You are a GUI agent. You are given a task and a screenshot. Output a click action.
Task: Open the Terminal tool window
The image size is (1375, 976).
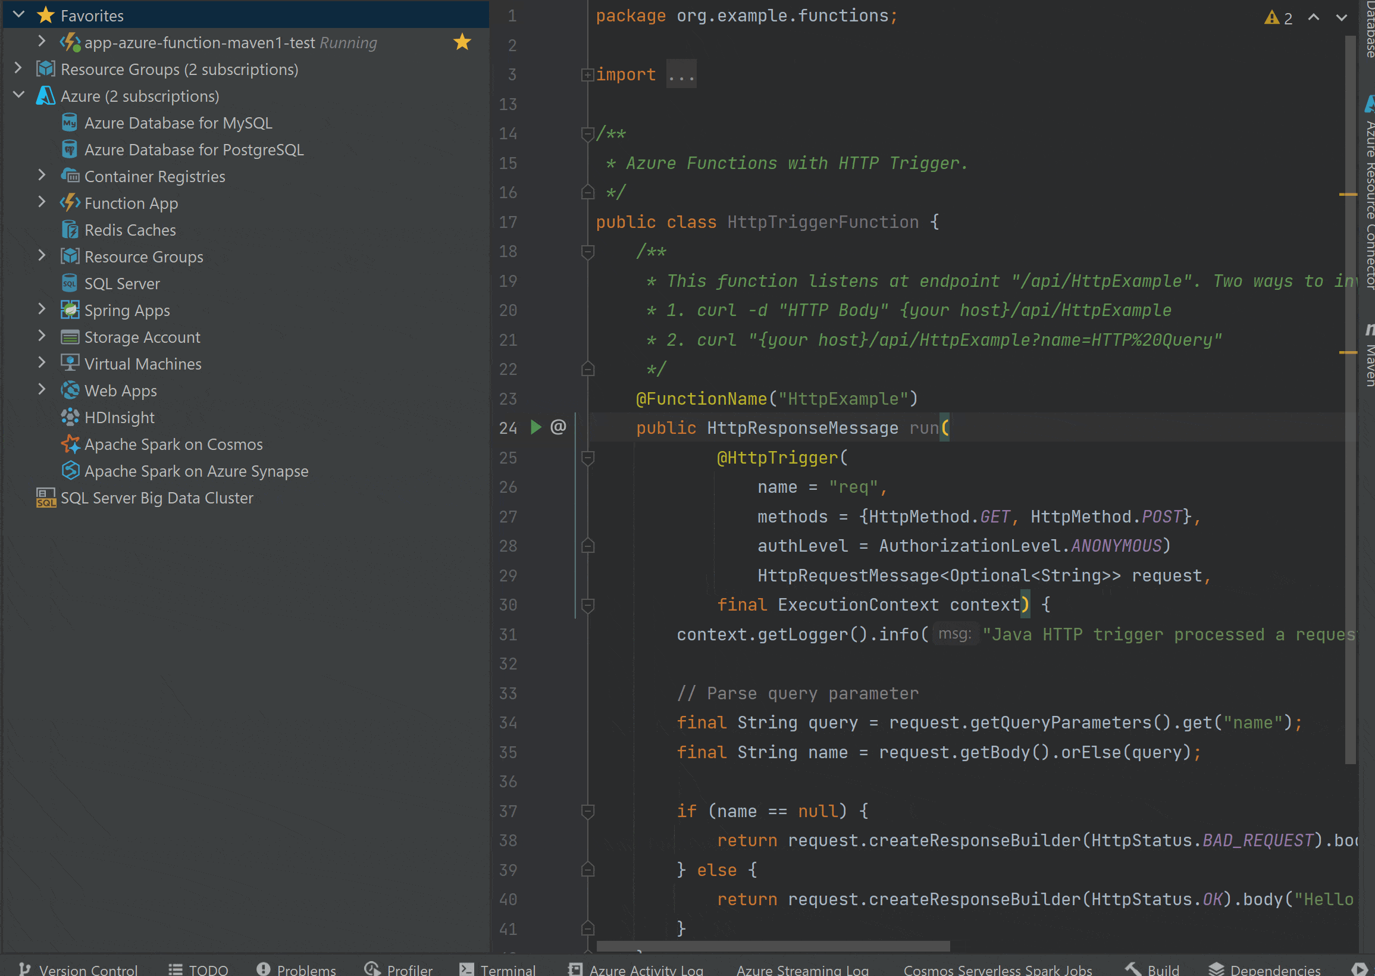[497, 968]
